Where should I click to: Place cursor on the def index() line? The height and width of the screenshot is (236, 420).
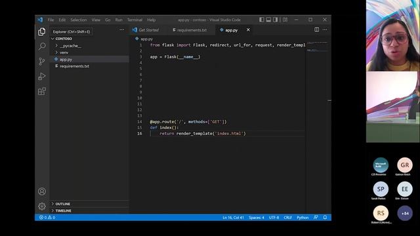(164, 128)
